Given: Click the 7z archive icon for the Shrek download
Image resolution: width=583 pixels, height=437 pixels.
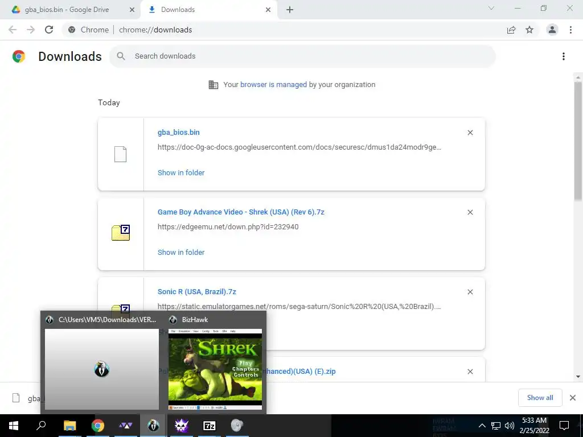Looking at the screenshot, I should click(x=121, y=233).
